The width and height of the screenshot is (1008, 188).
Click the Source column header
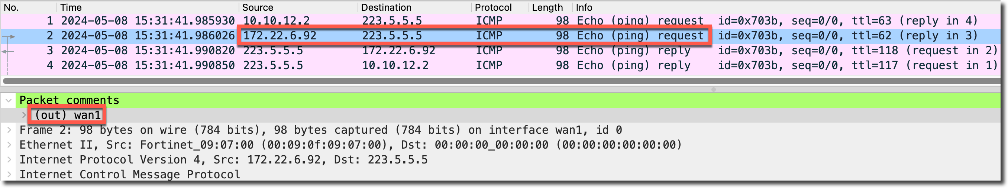[x=258, y=7]
